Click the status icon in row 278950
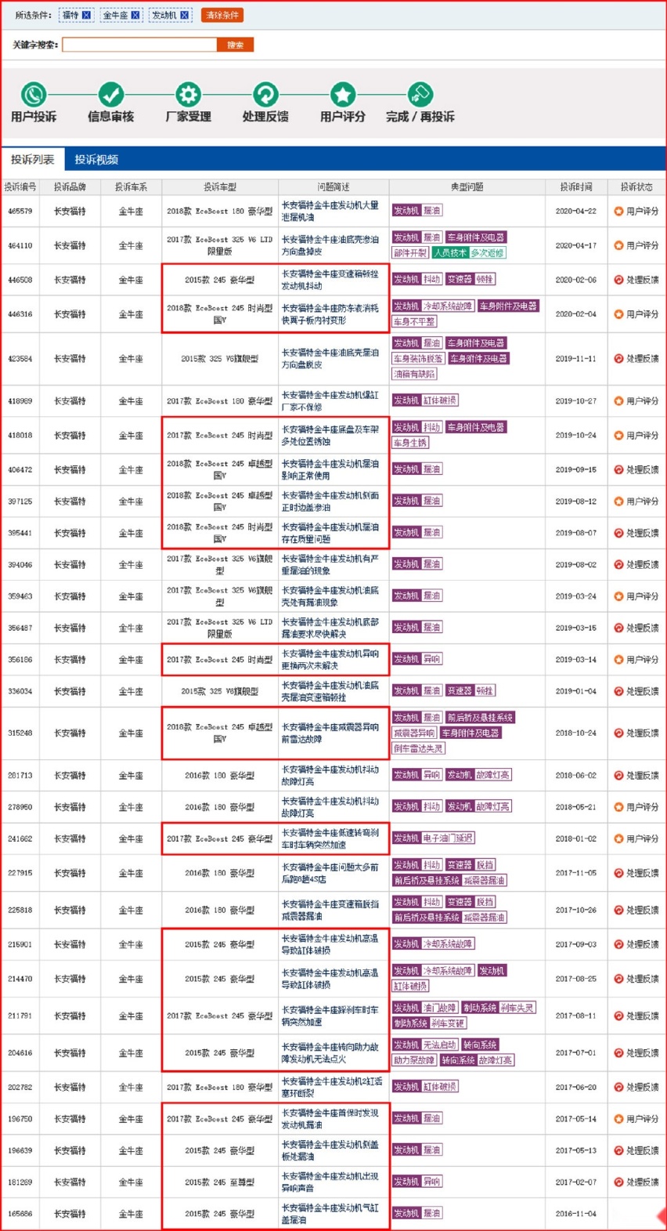667x1231 pixels. (618, 807)
